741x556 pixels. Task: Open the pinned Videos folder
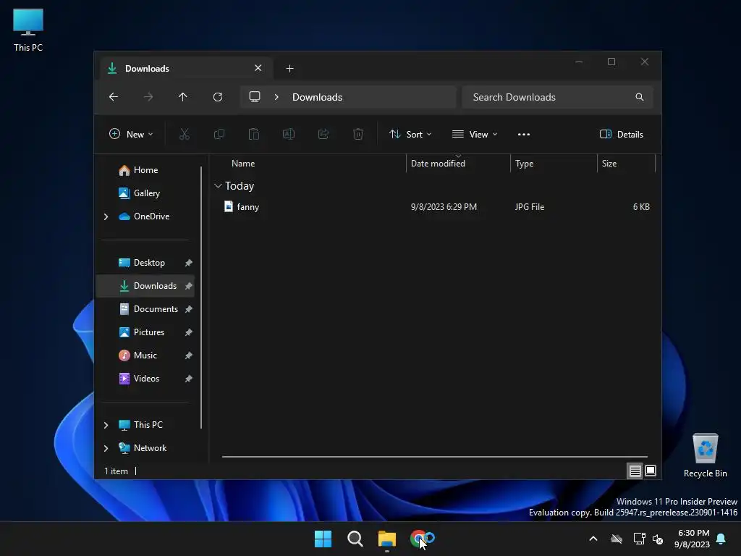146,379
